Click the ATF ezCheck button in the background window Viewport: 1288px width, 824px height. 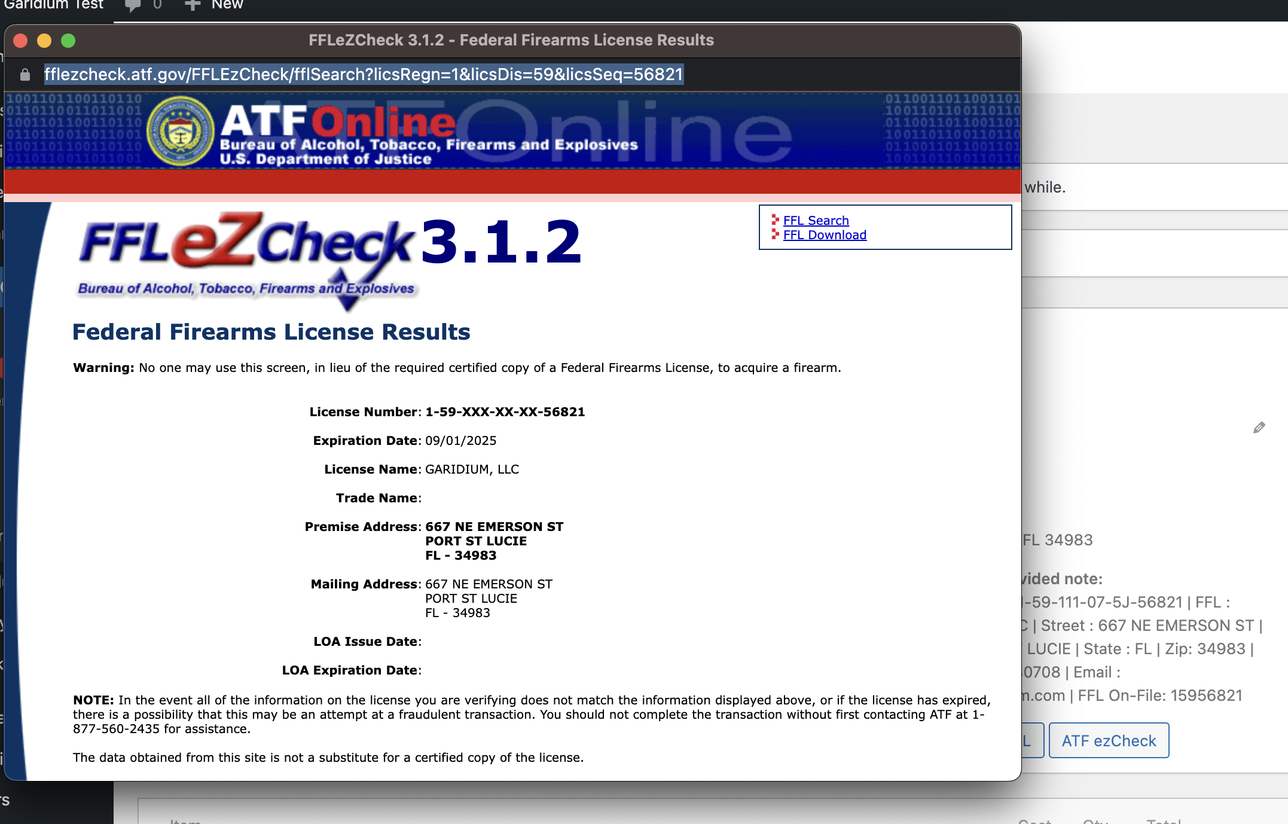tap(1109, 740)
